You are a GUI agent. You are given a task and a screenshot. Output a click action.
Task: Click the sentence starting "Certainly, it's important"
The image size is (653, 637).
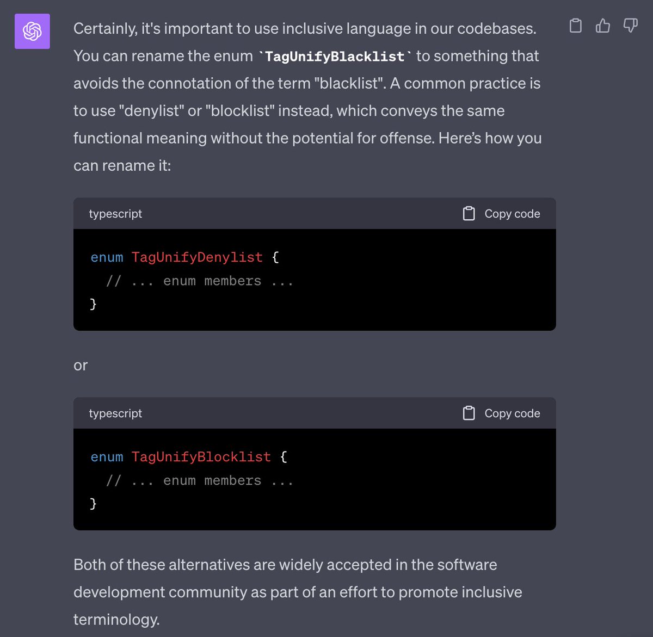click(x=305, y=28)
